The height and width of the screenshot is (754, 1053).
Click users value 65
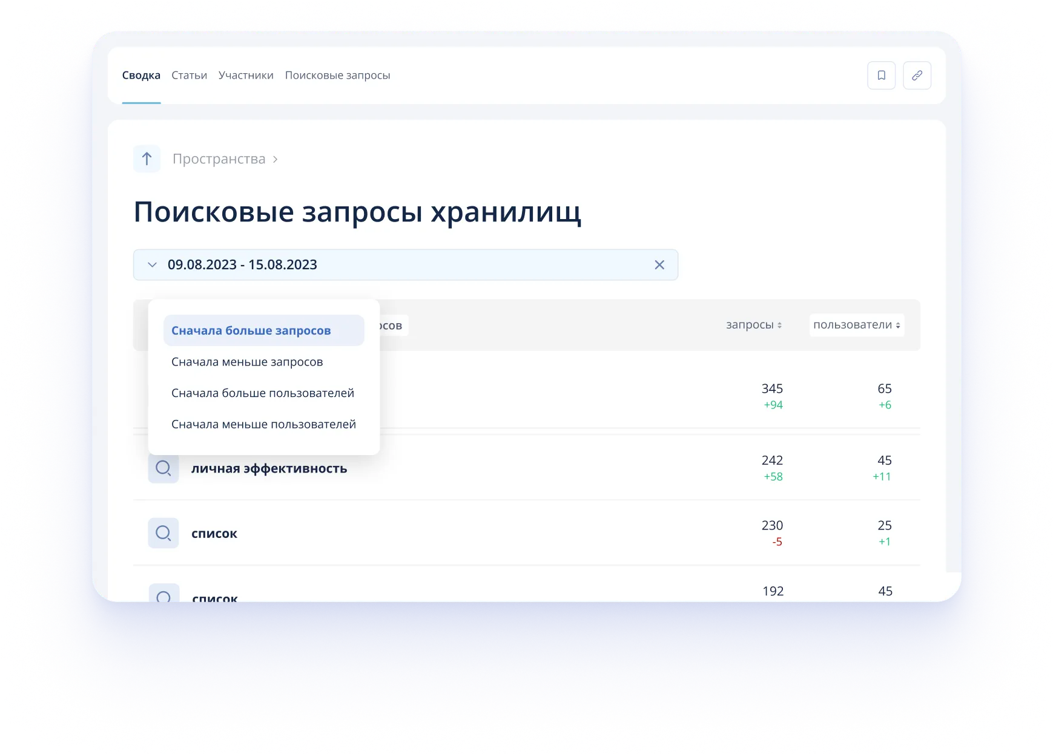click(885, 388)
